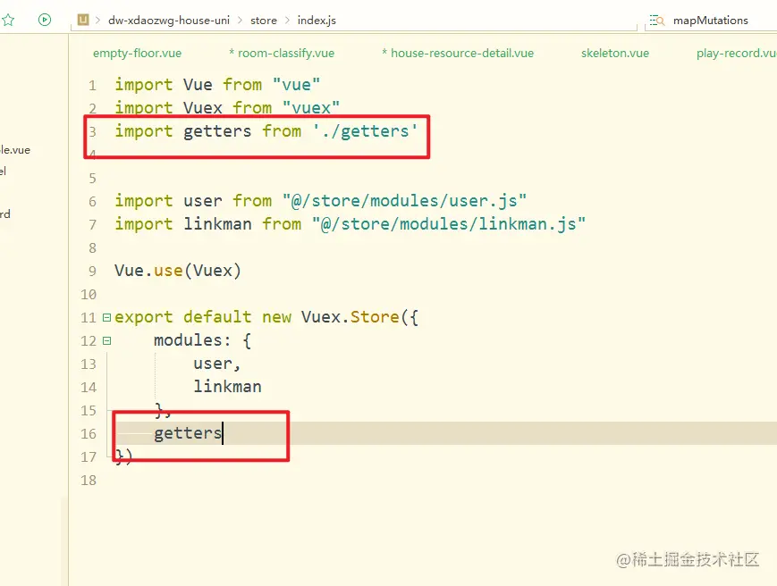Click './getters' import path

pos(365,131)
